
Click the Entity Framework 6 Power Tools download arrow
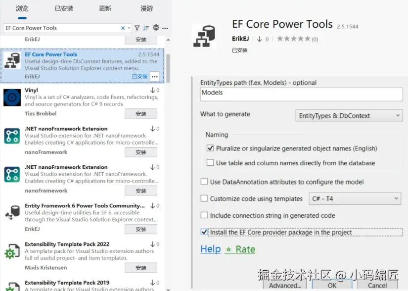153,206
